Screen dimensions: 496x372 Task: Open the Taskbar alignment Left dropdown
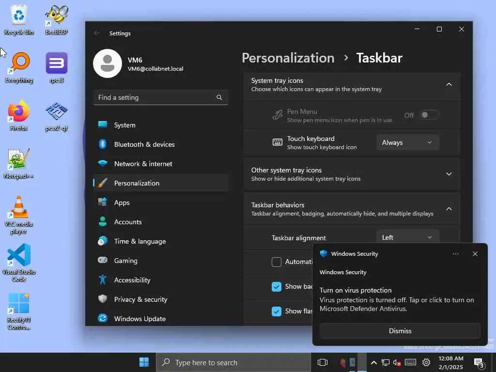(x=407, y=237)
